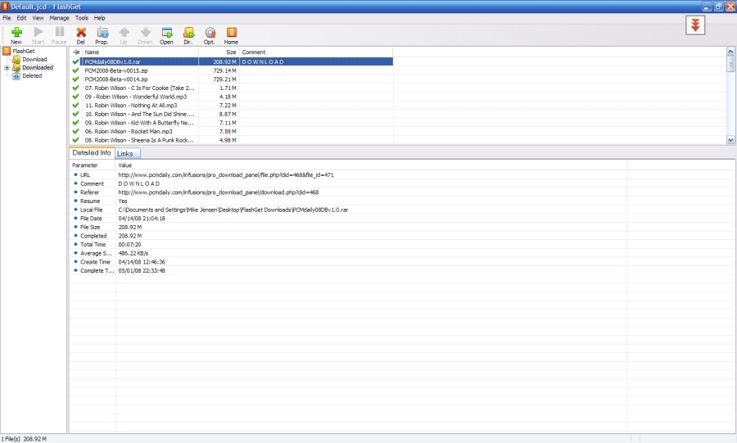
Task: Switch to the Links tab
Action: [x=125, y=154]
